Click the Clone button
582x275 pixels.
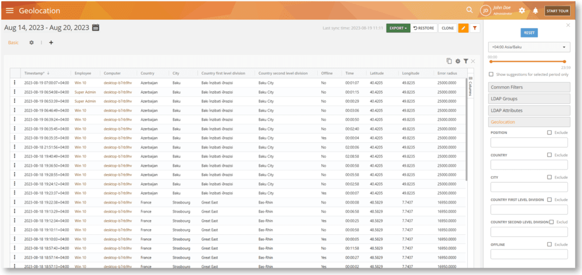(x=448, y=28)
